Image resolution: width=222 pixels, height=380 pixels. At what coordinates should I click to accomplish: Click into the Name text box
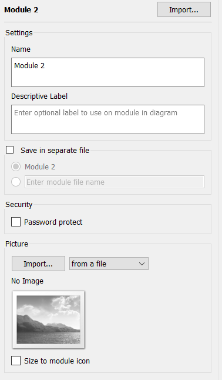[107, 72]
